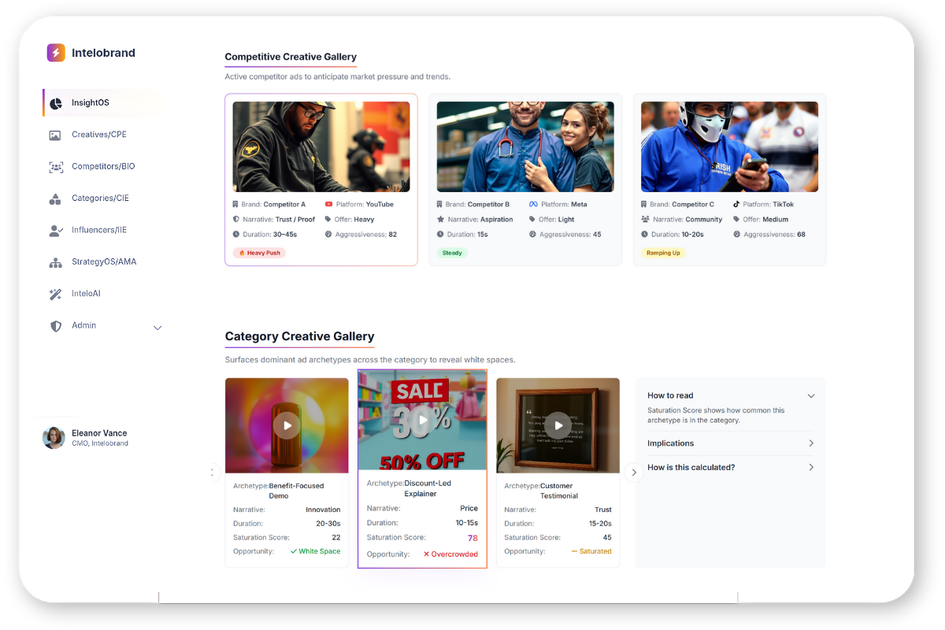
Task: Click the Heavy Push status badge
Action: click(x=259, y=253)
